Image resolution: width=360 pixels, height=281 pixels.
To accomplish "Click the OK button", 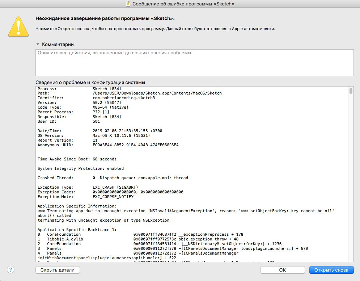I will coord(283,270).
